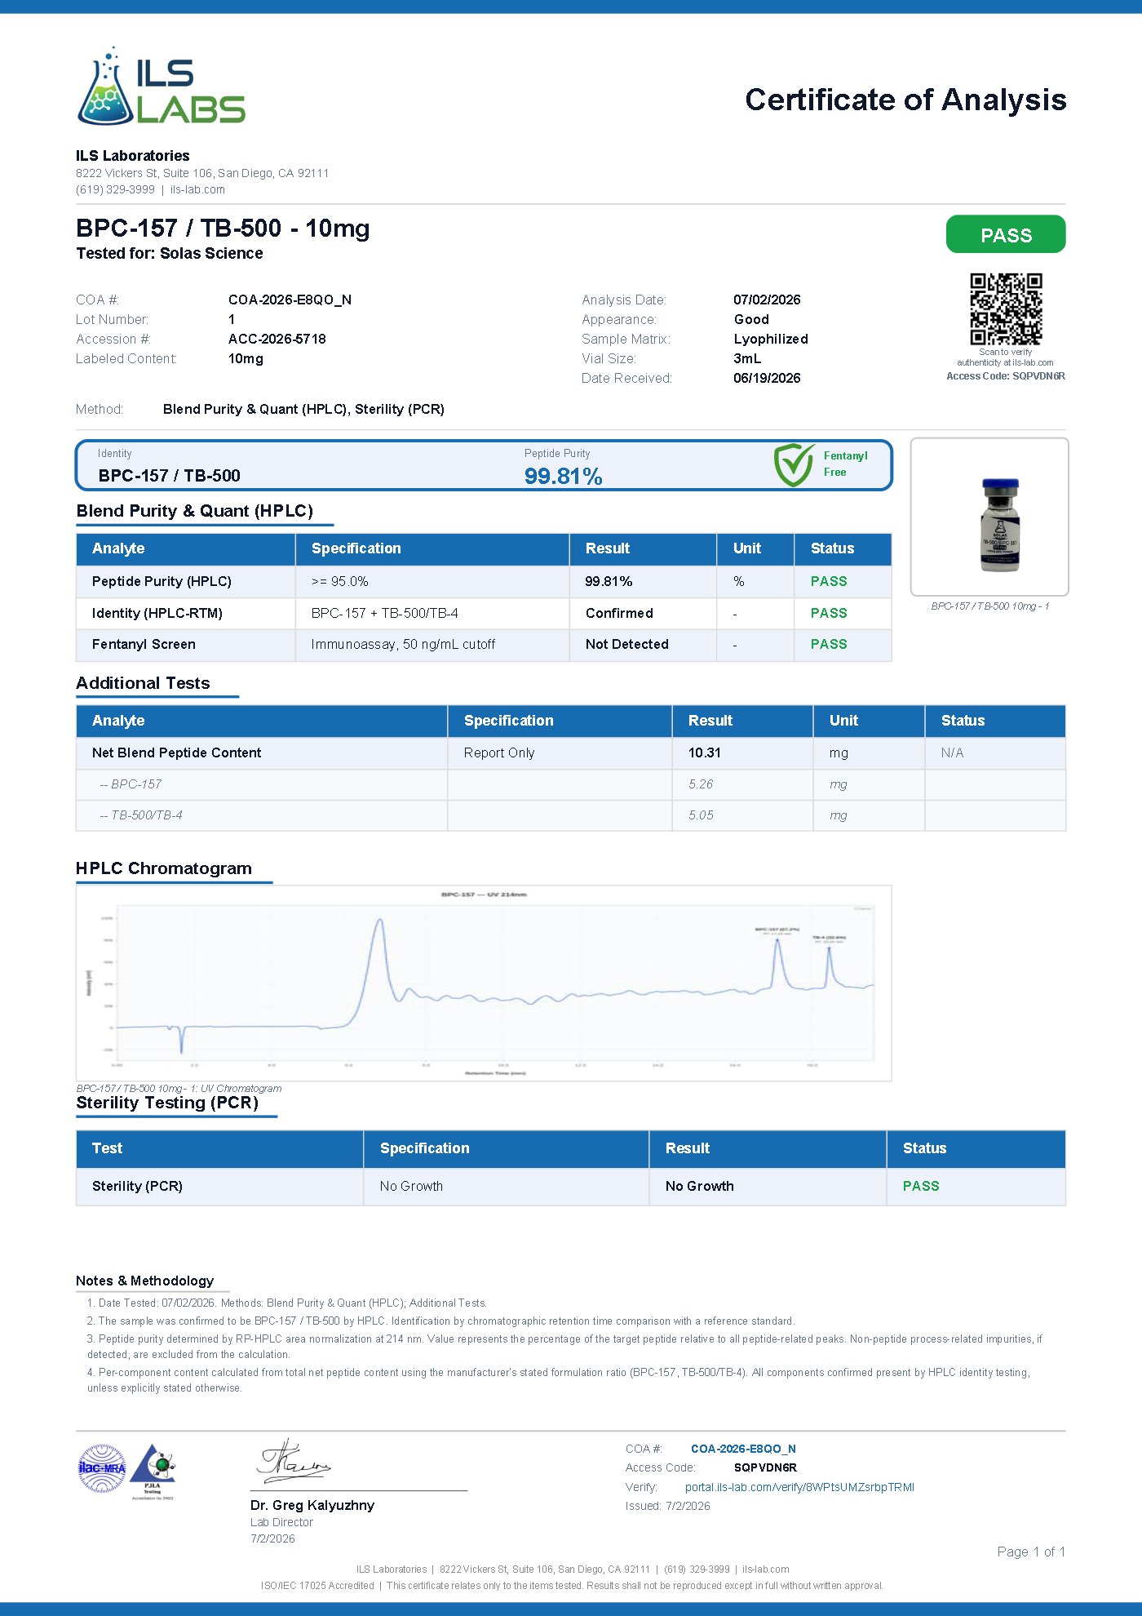The image size is (1142, 1616).
Task: Click the Sterility (PCR) test cell
Action: (219, 1186)
